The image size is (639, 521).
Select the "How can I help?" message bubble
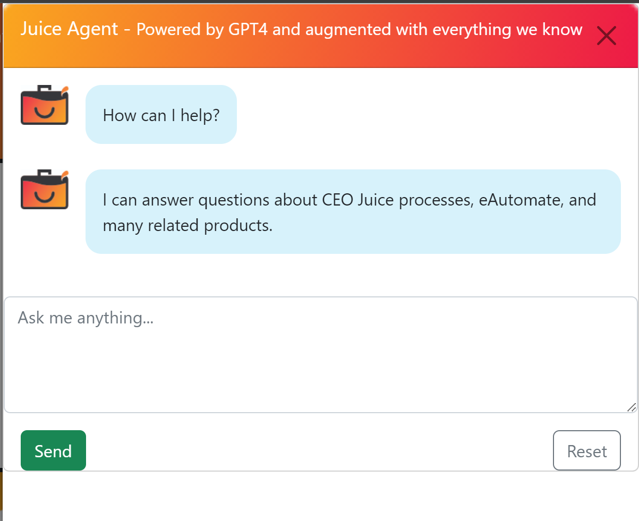click(161, 115)
